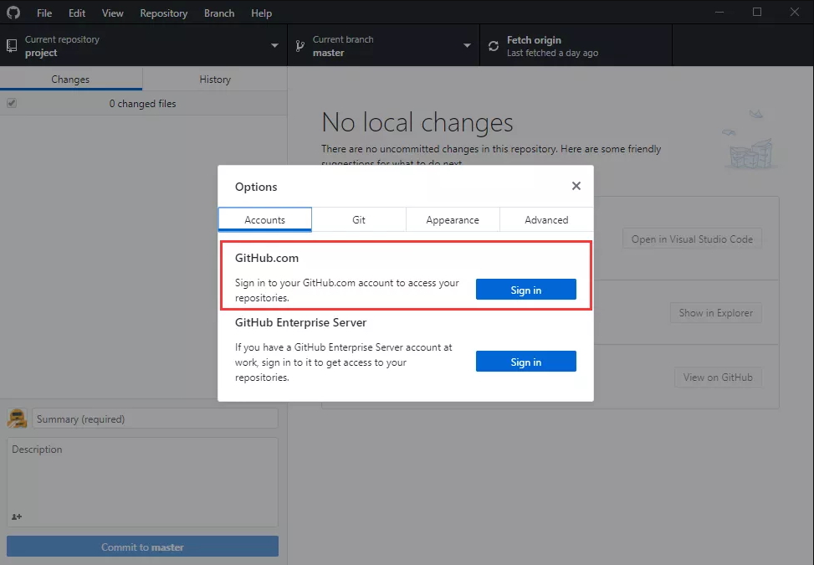Switch to the Git tab in Options
814x565 pixels.
(359, 219)
